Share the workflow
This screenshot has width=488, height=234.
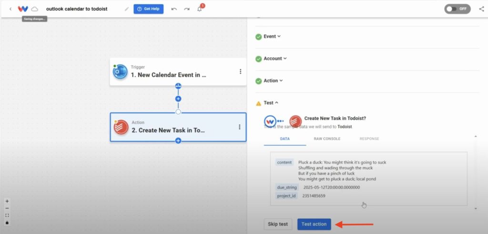(x=481, y=9)
